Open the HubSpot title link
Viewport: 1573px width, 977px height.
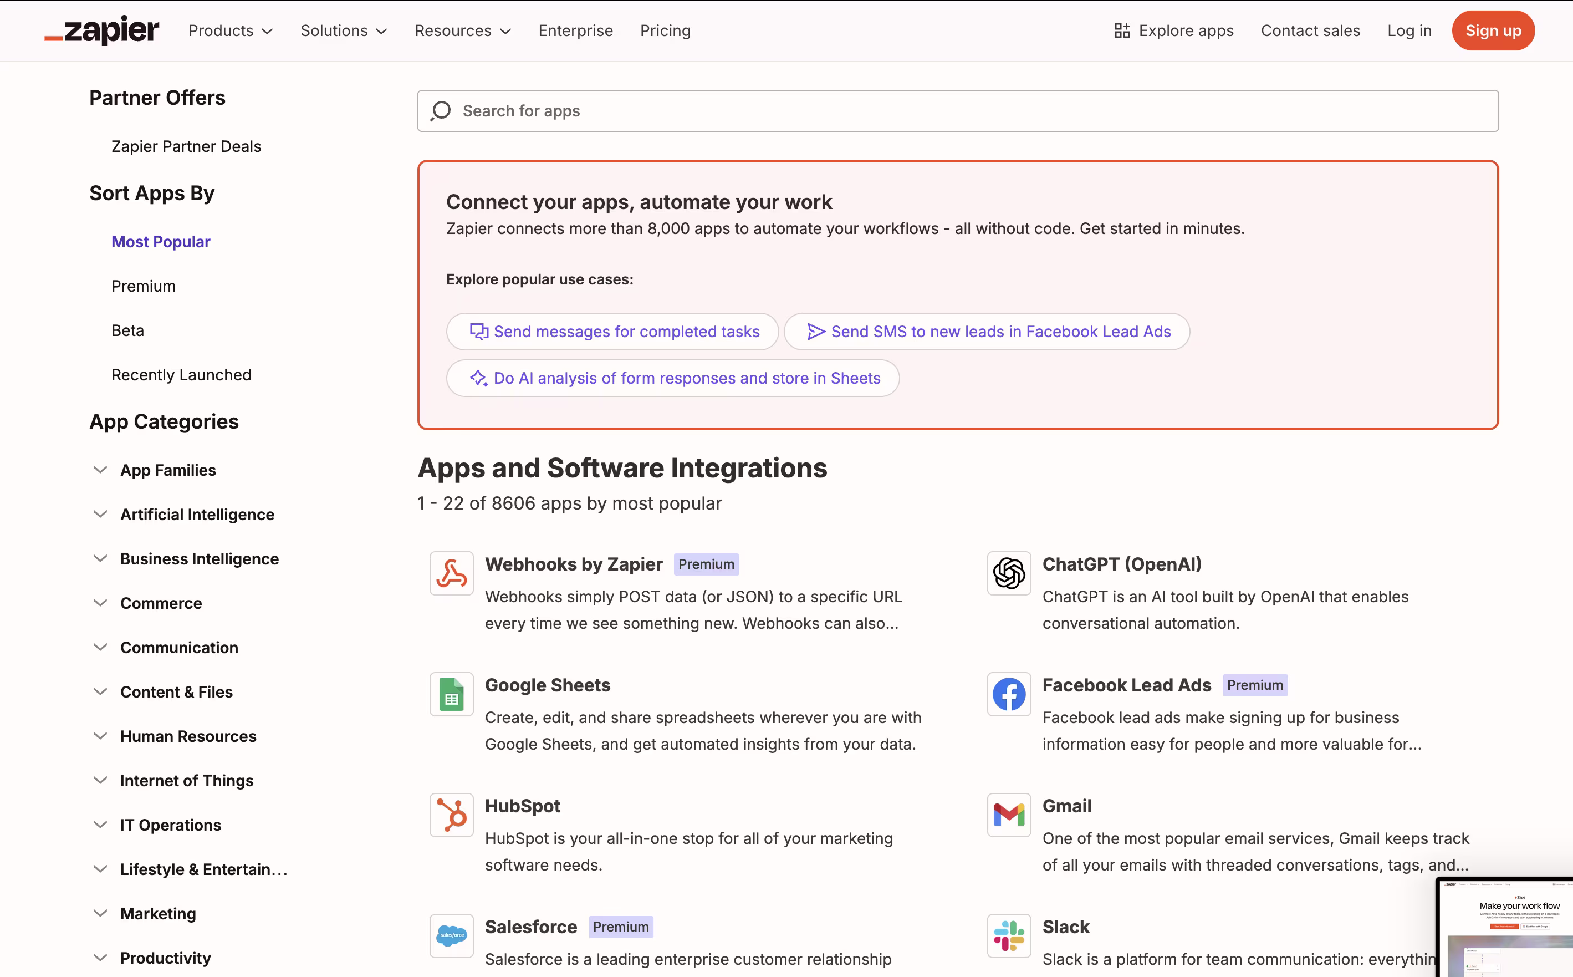pyautogui.click(x=523, y=806)
